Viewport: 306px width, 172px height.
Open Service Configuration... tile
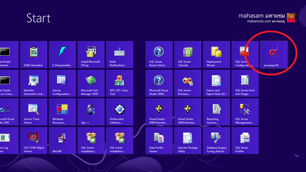tap(62, 83)
